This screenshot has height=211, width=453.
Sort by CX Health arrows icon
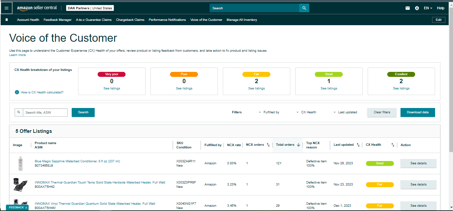393,145
